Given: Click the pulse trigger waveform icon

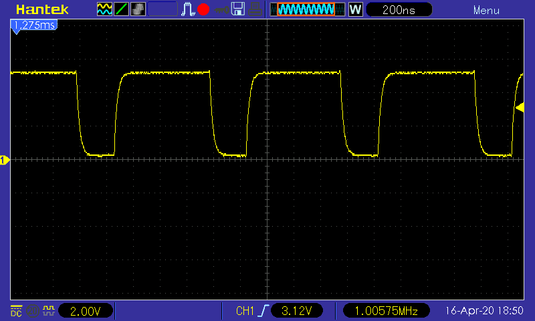Looking at the screenshot, I should click(x=188, y=9).
